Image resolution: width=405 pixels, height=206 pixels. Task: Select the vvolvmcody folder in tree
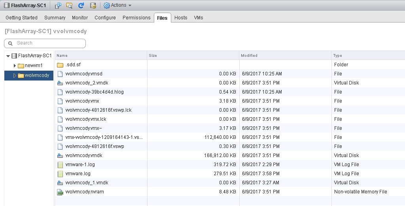pos(37,75)
